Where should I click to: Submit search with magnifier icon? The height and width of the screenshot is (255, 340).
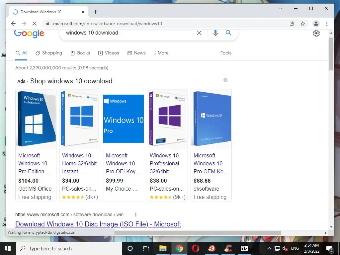pos(228,33)
